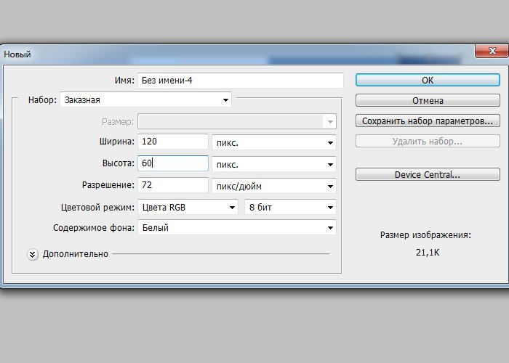Open the Ширина units dropdown

click(x=273, y=142)
